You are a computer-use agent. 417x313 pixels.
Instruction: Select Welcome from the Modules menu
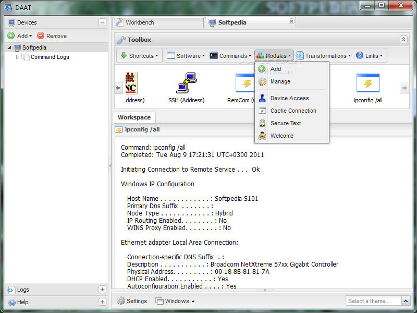(x=292, y=136)
